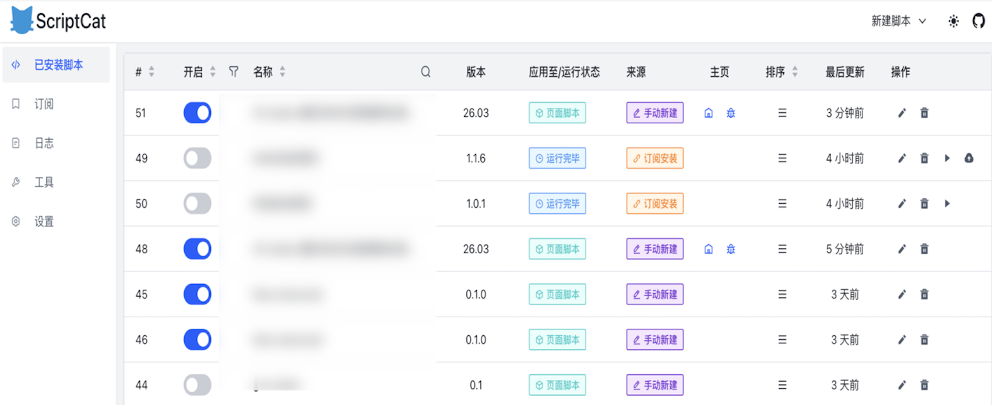Run script 50 with the play icon
This screenshot has width=992, height=405.
[x=947, y=204]
